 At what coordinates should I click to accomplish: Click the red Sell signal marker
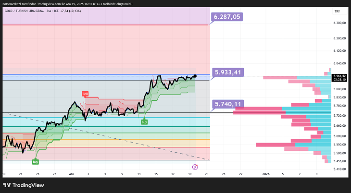coord(85,93)
